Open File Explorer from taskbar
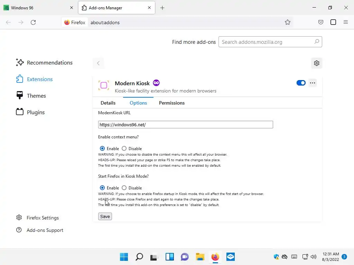Image resolution: width=354 pixels, height=265 pixels. pos(200,257)
